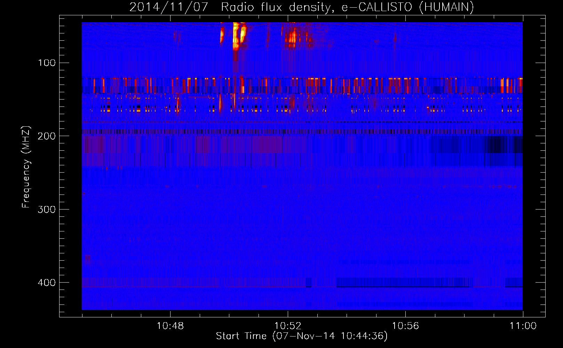Click the 11:00 time tick label

523,326
